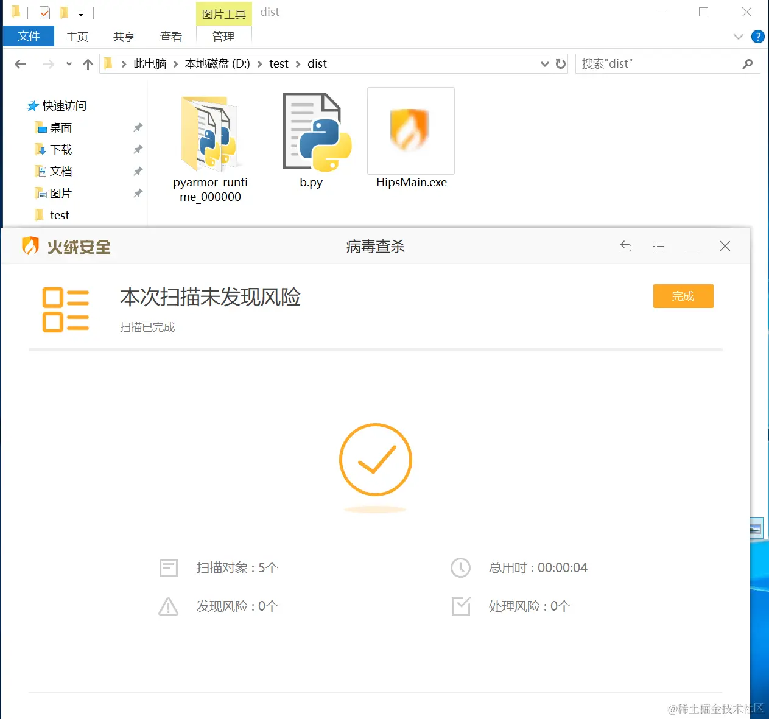The height and width of the screenshot is (719, 769).
Task: Open test folder in navigation pane
Action: pyautogui.click(x=52, y=216)
